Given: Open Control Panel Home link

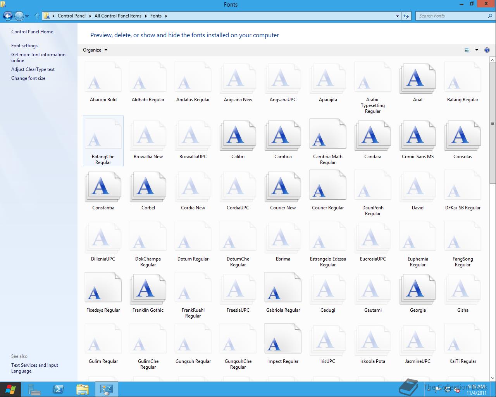Looking at the screenshot, I should point(32,32).
